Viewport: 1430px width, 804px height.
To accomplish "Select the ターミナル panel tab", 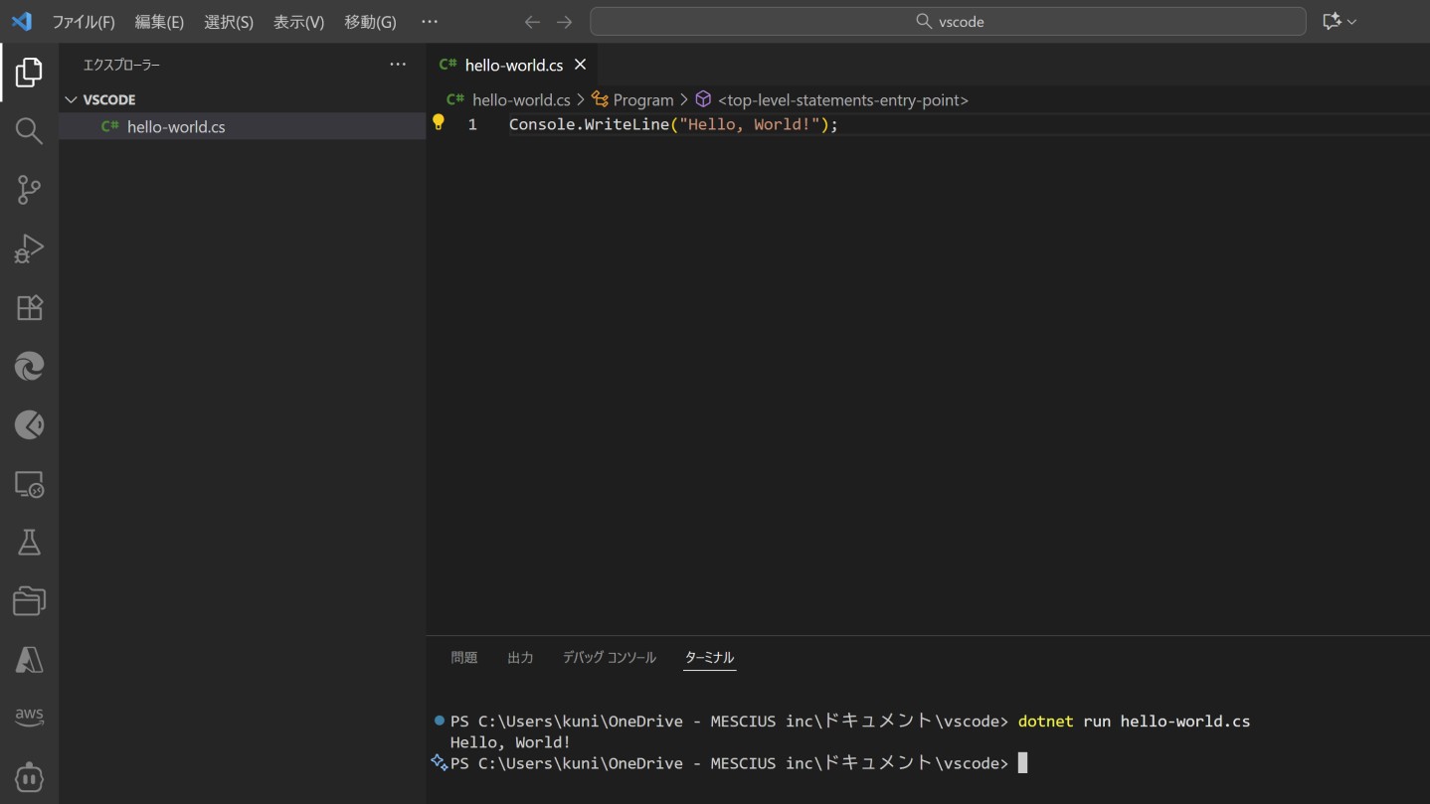I will pos(709,658).
